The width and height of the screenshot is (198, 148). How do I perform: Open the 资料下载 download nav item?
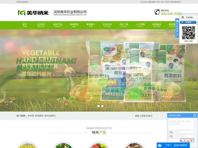point(124,25)
